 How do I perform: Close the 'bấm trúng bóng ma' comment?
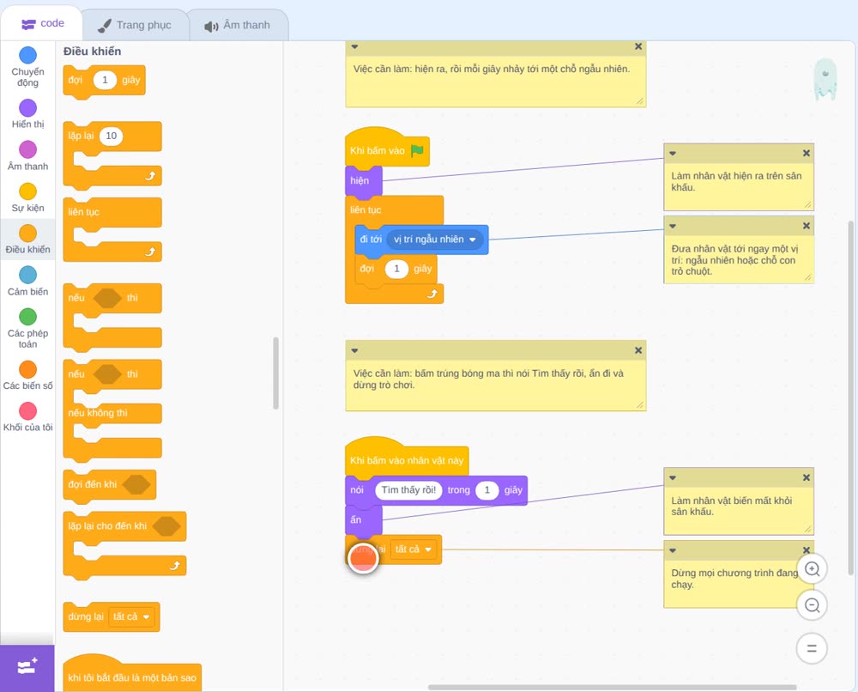(638, 350)
